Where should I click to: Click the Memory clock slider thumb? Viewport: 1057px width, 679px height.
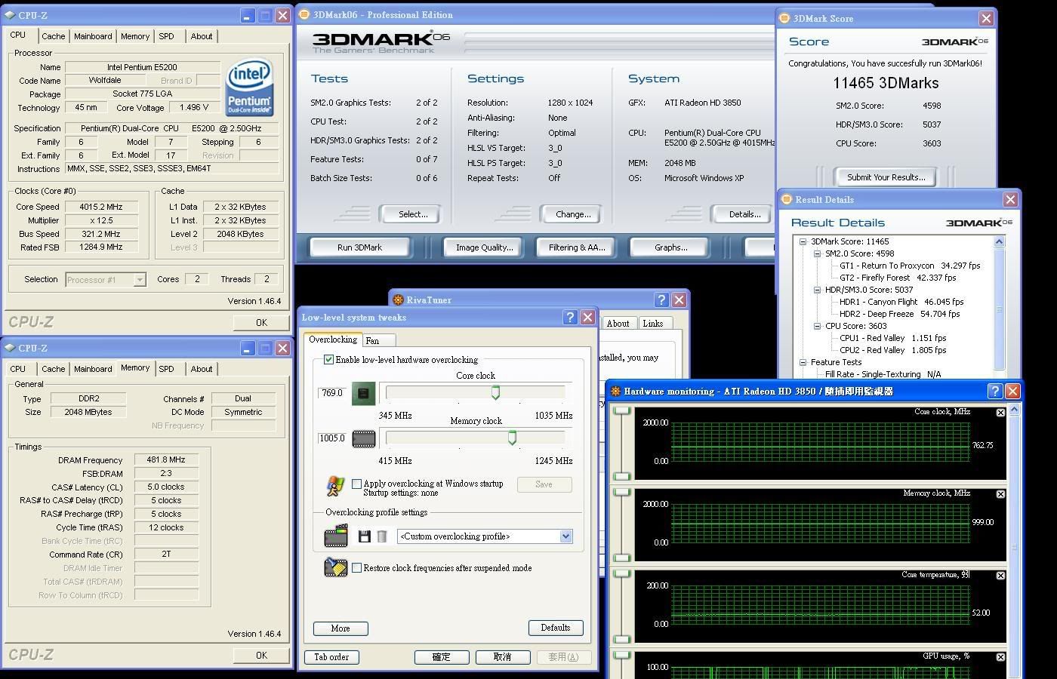512,438
